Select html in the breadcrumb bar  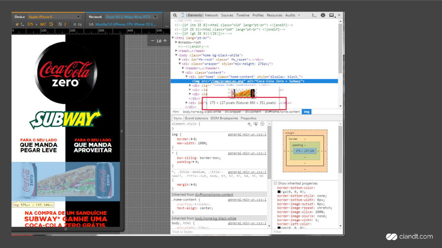(x=176, y=112)
